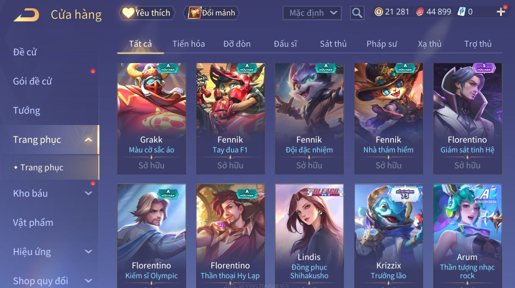The image size is (515, 288).
Task: Select Trang phục sub-item in sidebar
Action: click(42, 167)
